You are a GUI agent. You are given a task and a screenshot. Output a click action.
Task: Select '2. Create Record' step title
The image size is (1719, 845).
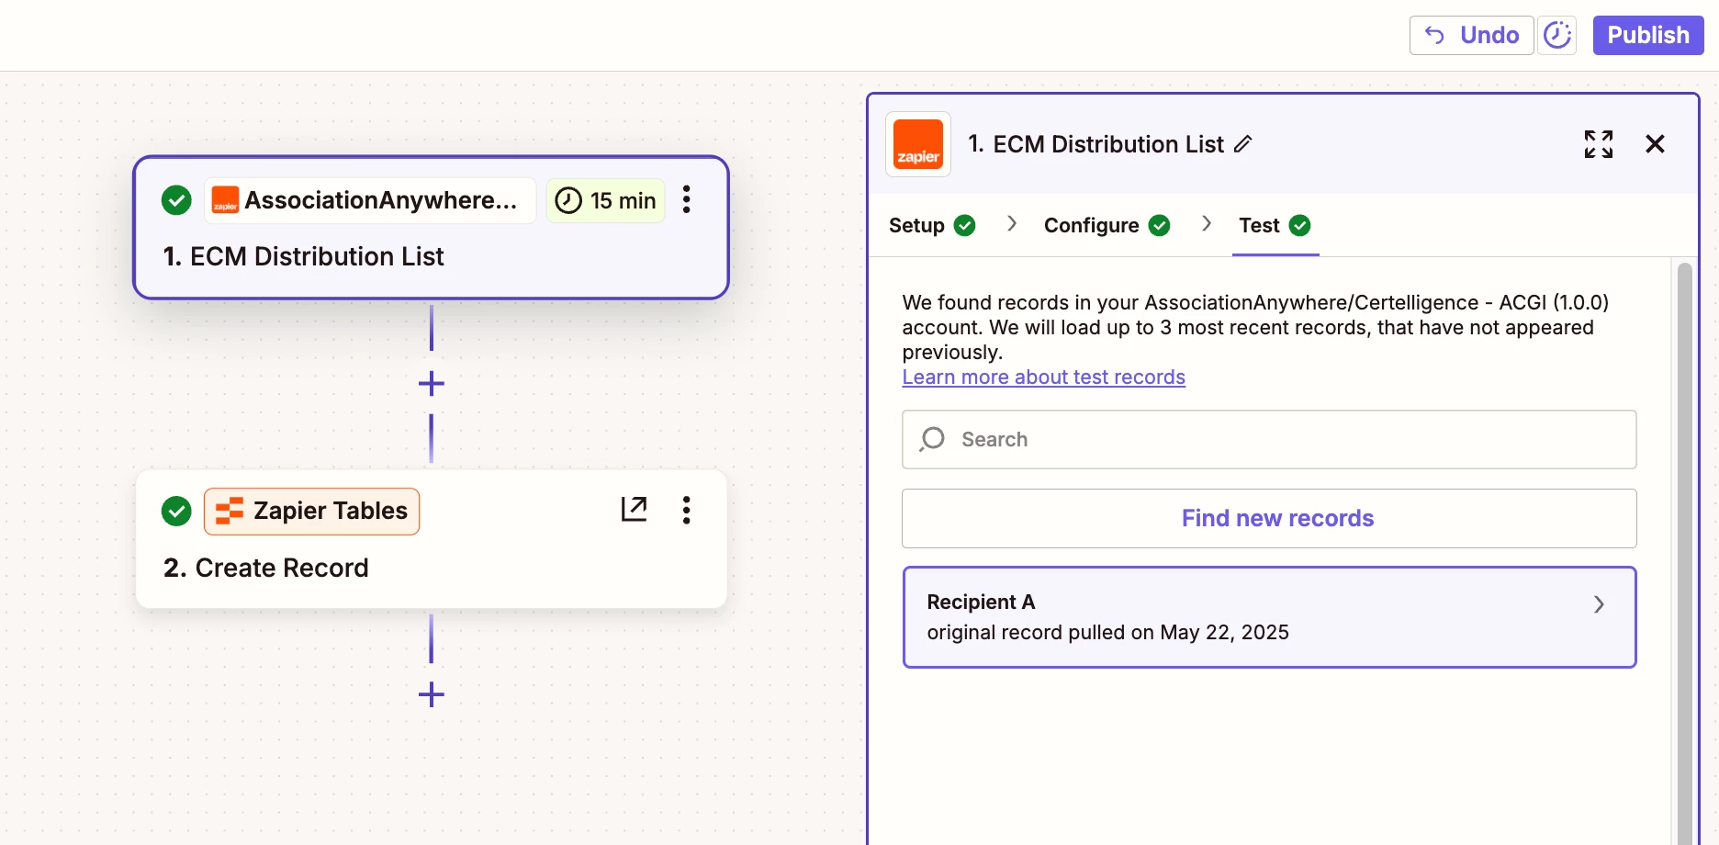(266, 568)
